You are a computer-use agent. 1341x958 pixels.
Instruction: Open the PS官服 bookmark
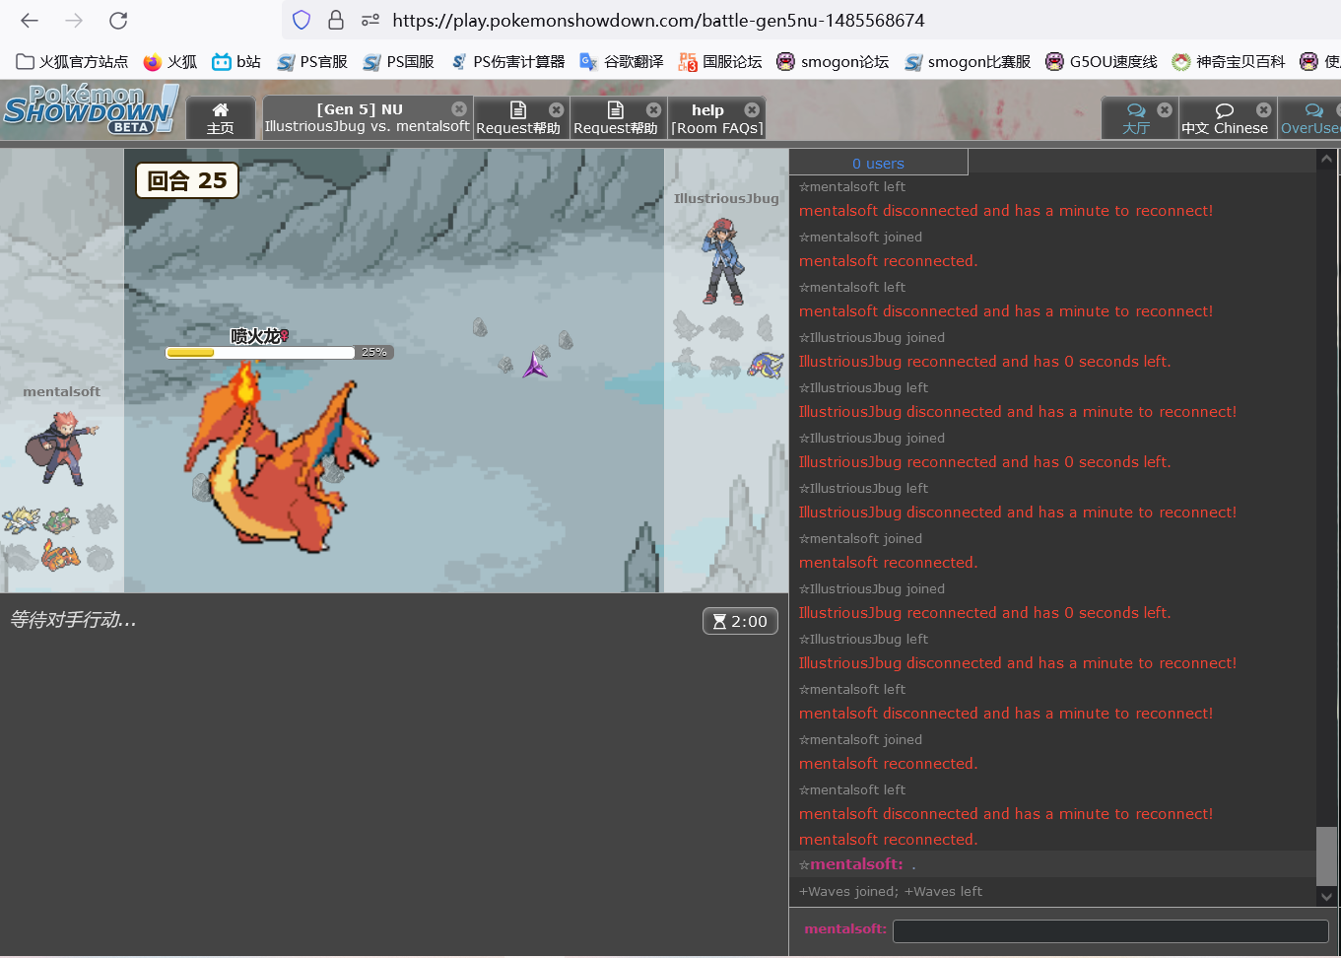point(311,61)
